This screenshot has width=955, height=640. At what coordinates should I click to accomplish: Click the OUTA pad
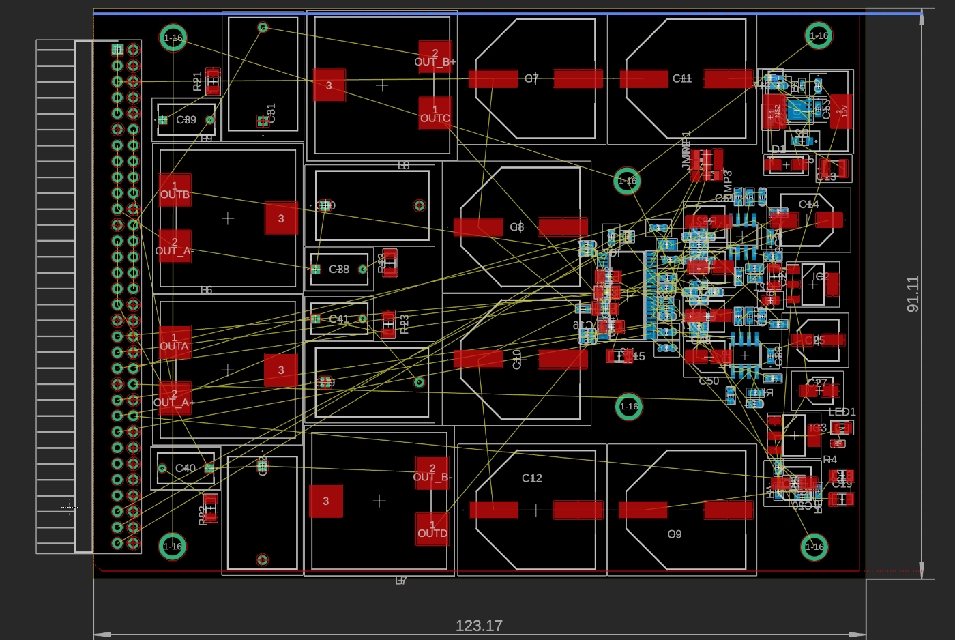point(175,342)
